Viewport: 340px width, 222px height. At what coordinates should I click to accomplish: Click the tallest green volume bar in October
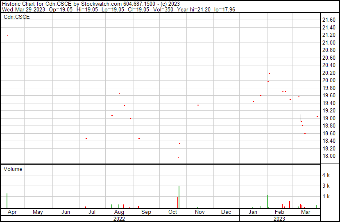179,197
